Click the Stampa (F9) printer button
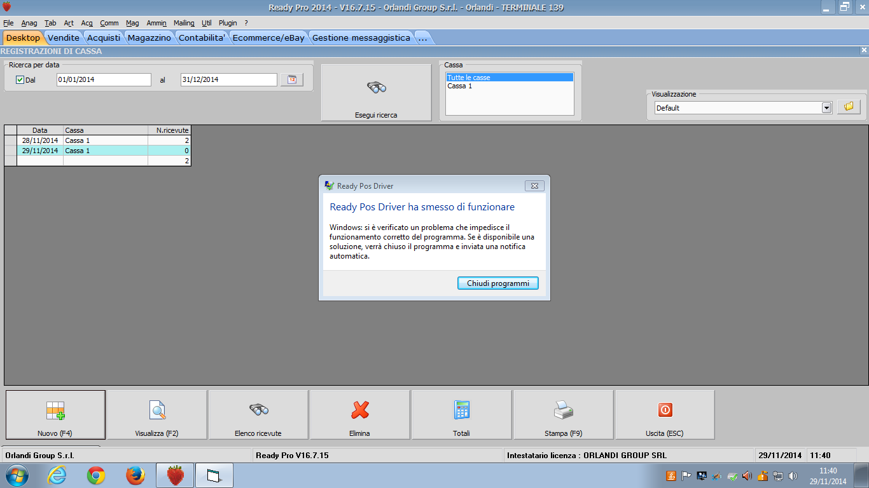This screenshot has width=869, height=488. tap(564, 415)
